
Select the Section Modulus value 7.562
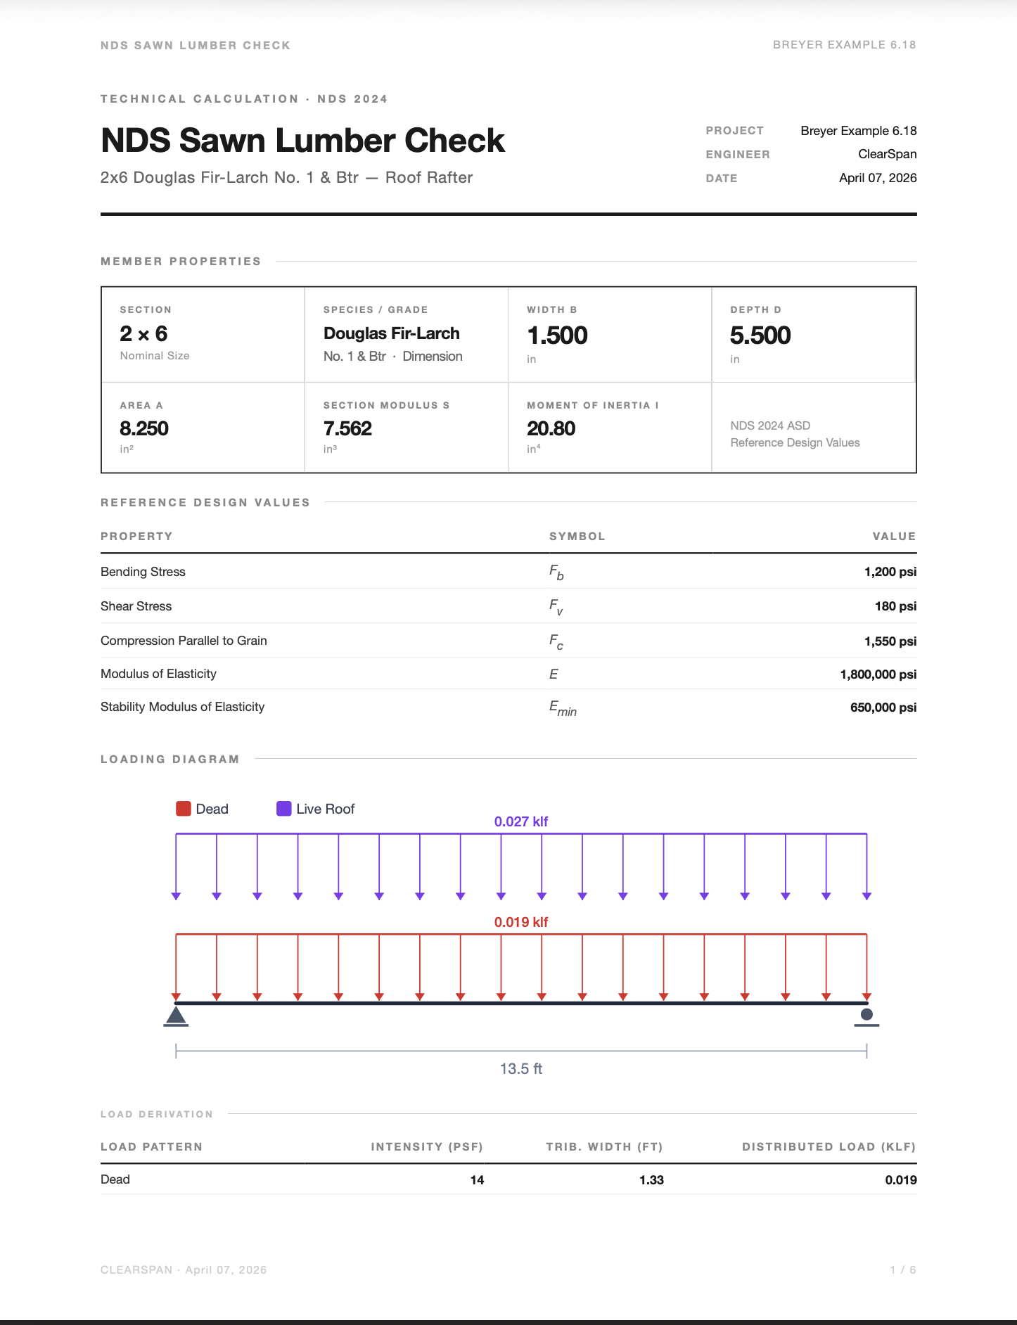click(347, 428)
